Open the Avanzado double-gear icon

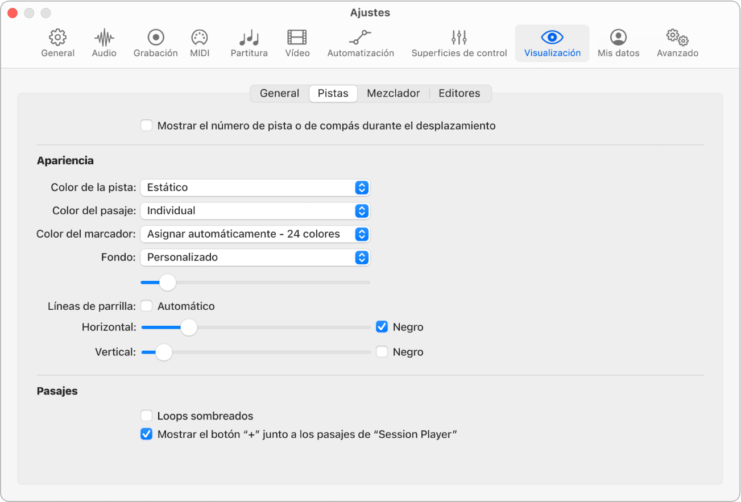(677, 38)
